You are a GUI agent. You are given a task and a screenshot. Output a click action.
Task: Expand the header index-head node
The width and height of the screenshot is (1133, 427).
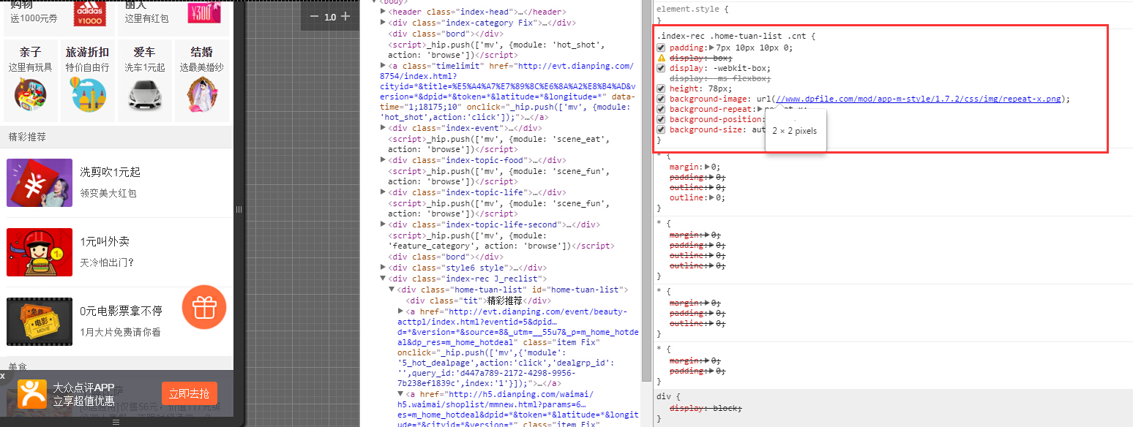383,12
